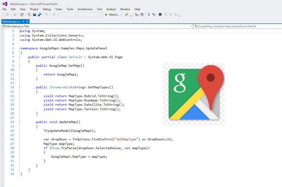Click the Attach... debug button

[112, 15]
